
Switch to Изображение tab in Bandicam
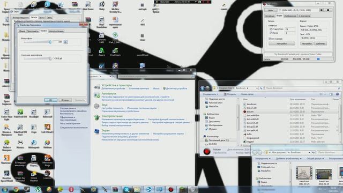[x=290, y=16]
